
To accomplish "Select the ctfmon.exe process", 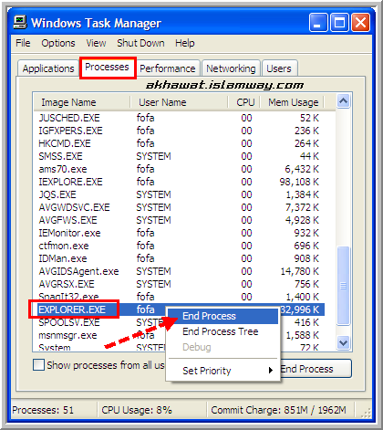I will coord(179,246).
